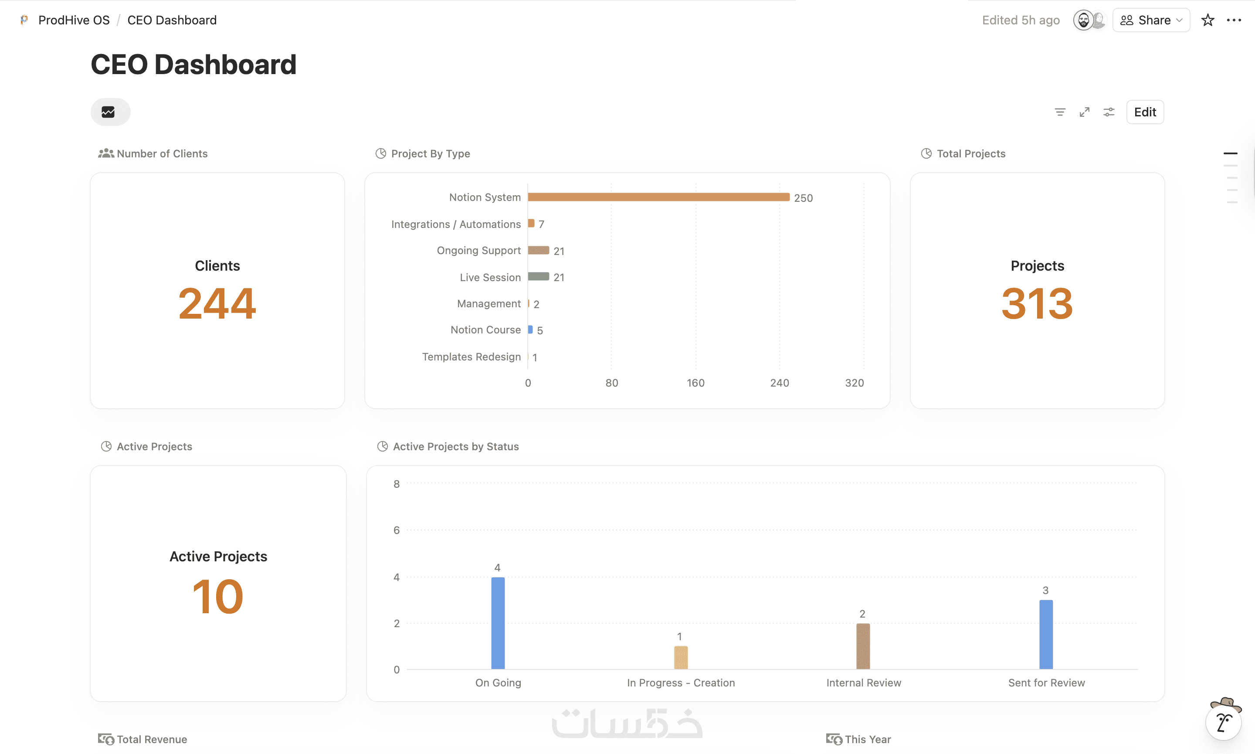1255x754 pixels.
Task: Click the star favorite icon
Action: pyautogui.click(x=1207, y=20)
